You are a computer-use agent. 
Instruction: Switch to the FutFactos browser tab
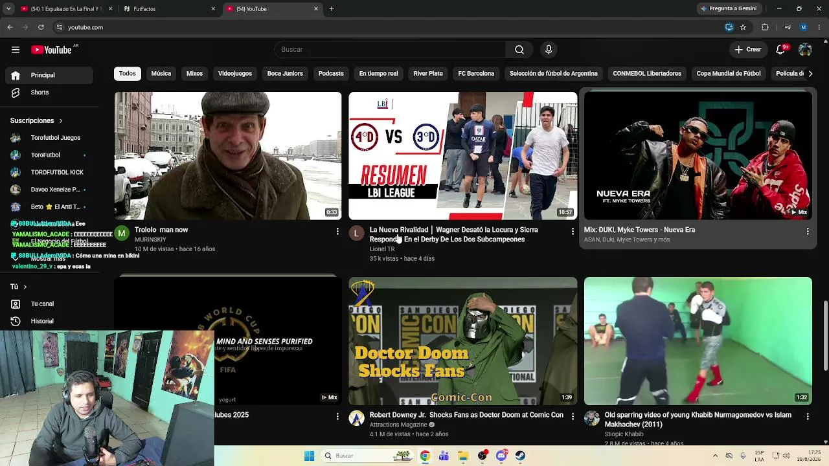(170, 9)
